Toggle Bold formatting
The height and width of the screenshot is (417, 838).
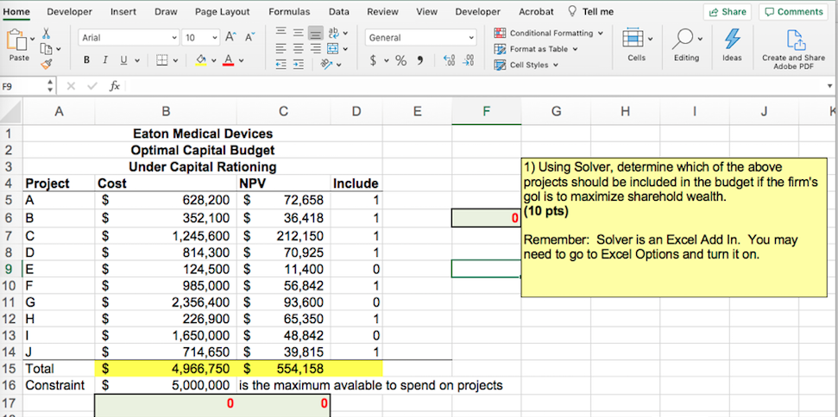(87, 61)
